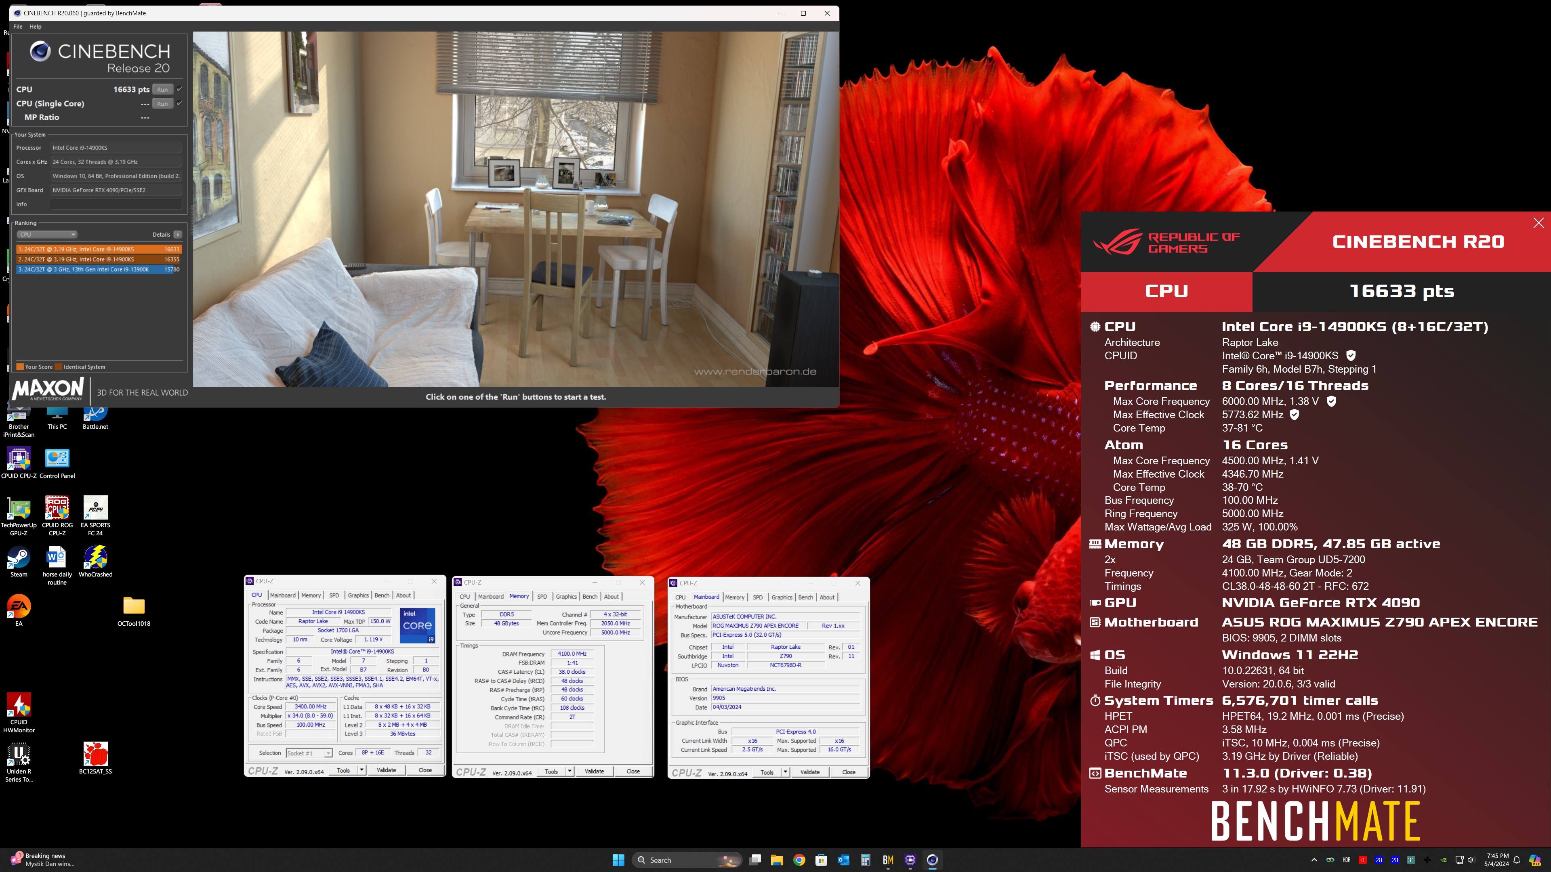Open the taskbar clock showing 7:45 PM
The height and width of the screenshot is (872, 1551).
pos(1497,860)
